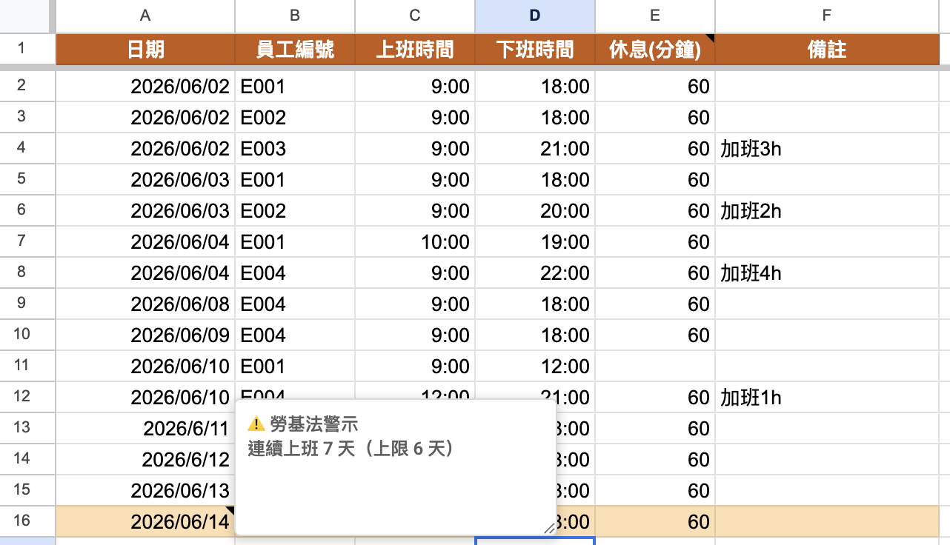The width and height of the screenshot is (950, 545).
Task: Click E002 in row 6
Action: [x=295, y=211]
